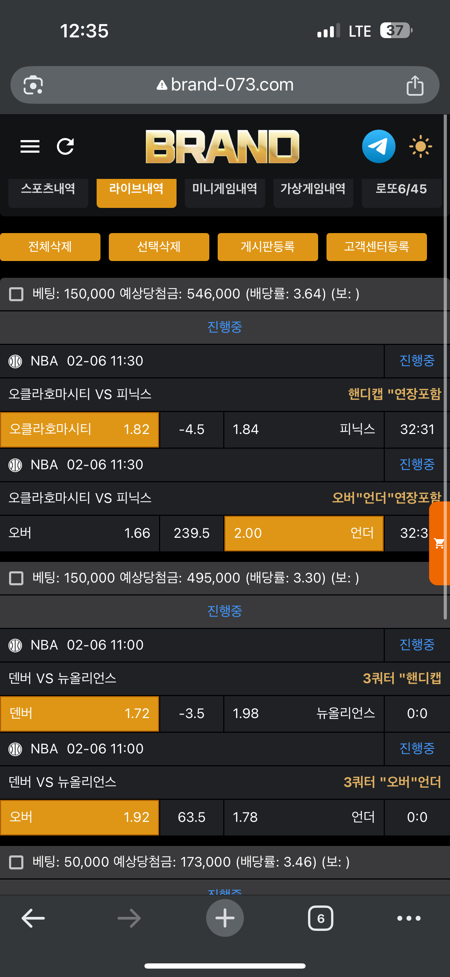Tap the brand-073.com address bar
The image size is (450, 977).
coord(225,85)
